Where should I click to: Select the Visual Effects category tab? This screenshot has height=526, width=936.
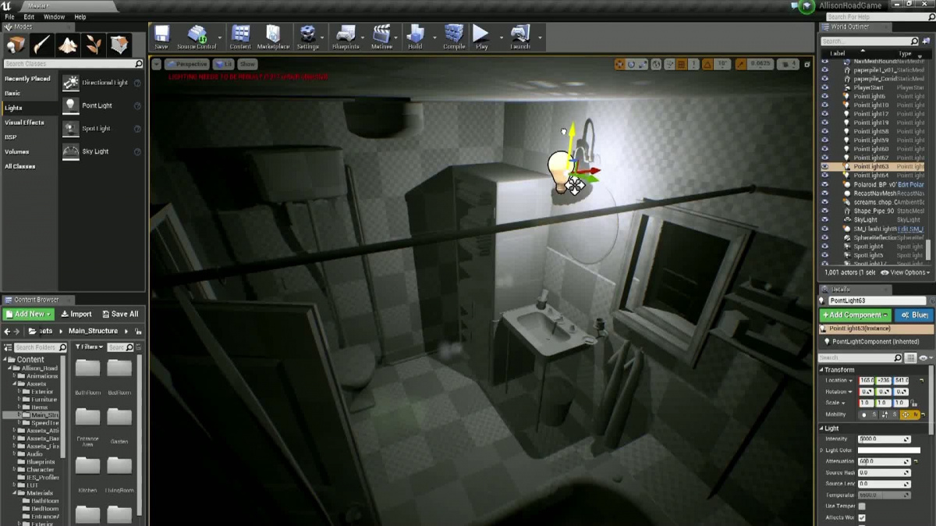tap(24, 123)
